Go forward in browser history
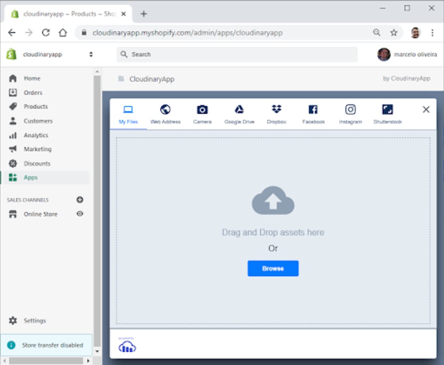Image resolution: width=444 pixels, height=365 pixels. click(x=28, y=32)
